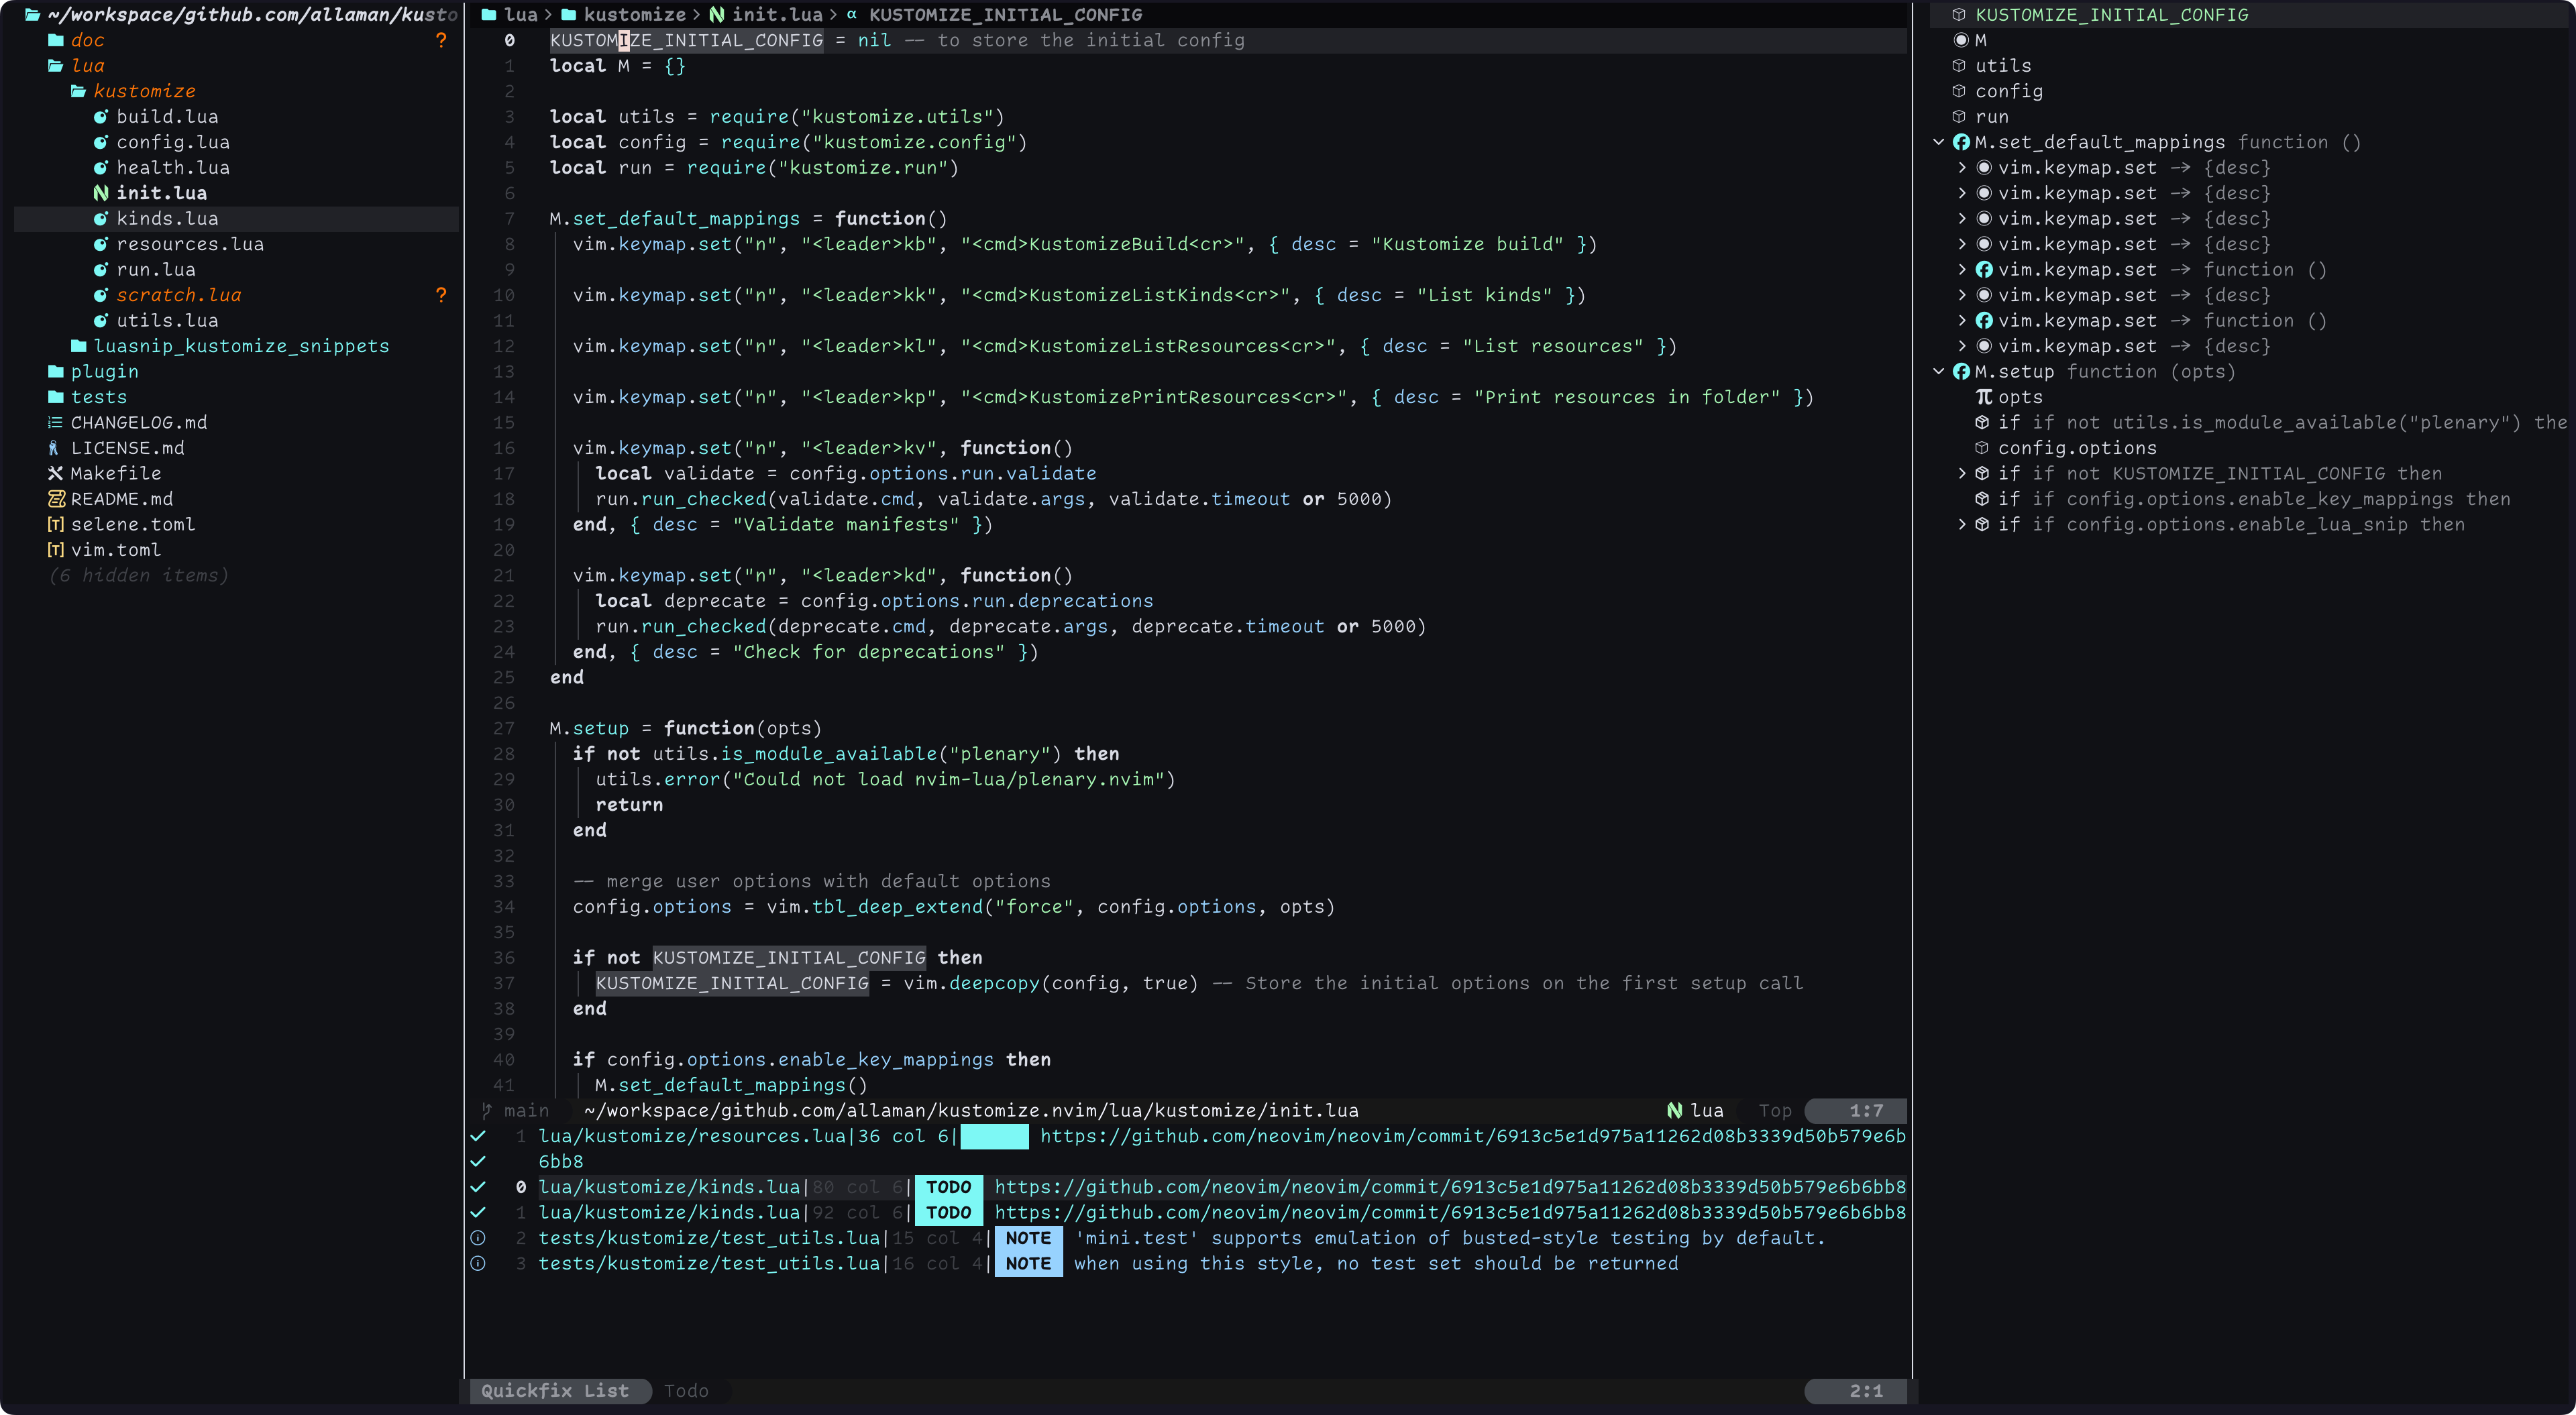Screen dimensions: 2576x1415
Task: Click the Makefile tools icon
Action: [56, 473]
